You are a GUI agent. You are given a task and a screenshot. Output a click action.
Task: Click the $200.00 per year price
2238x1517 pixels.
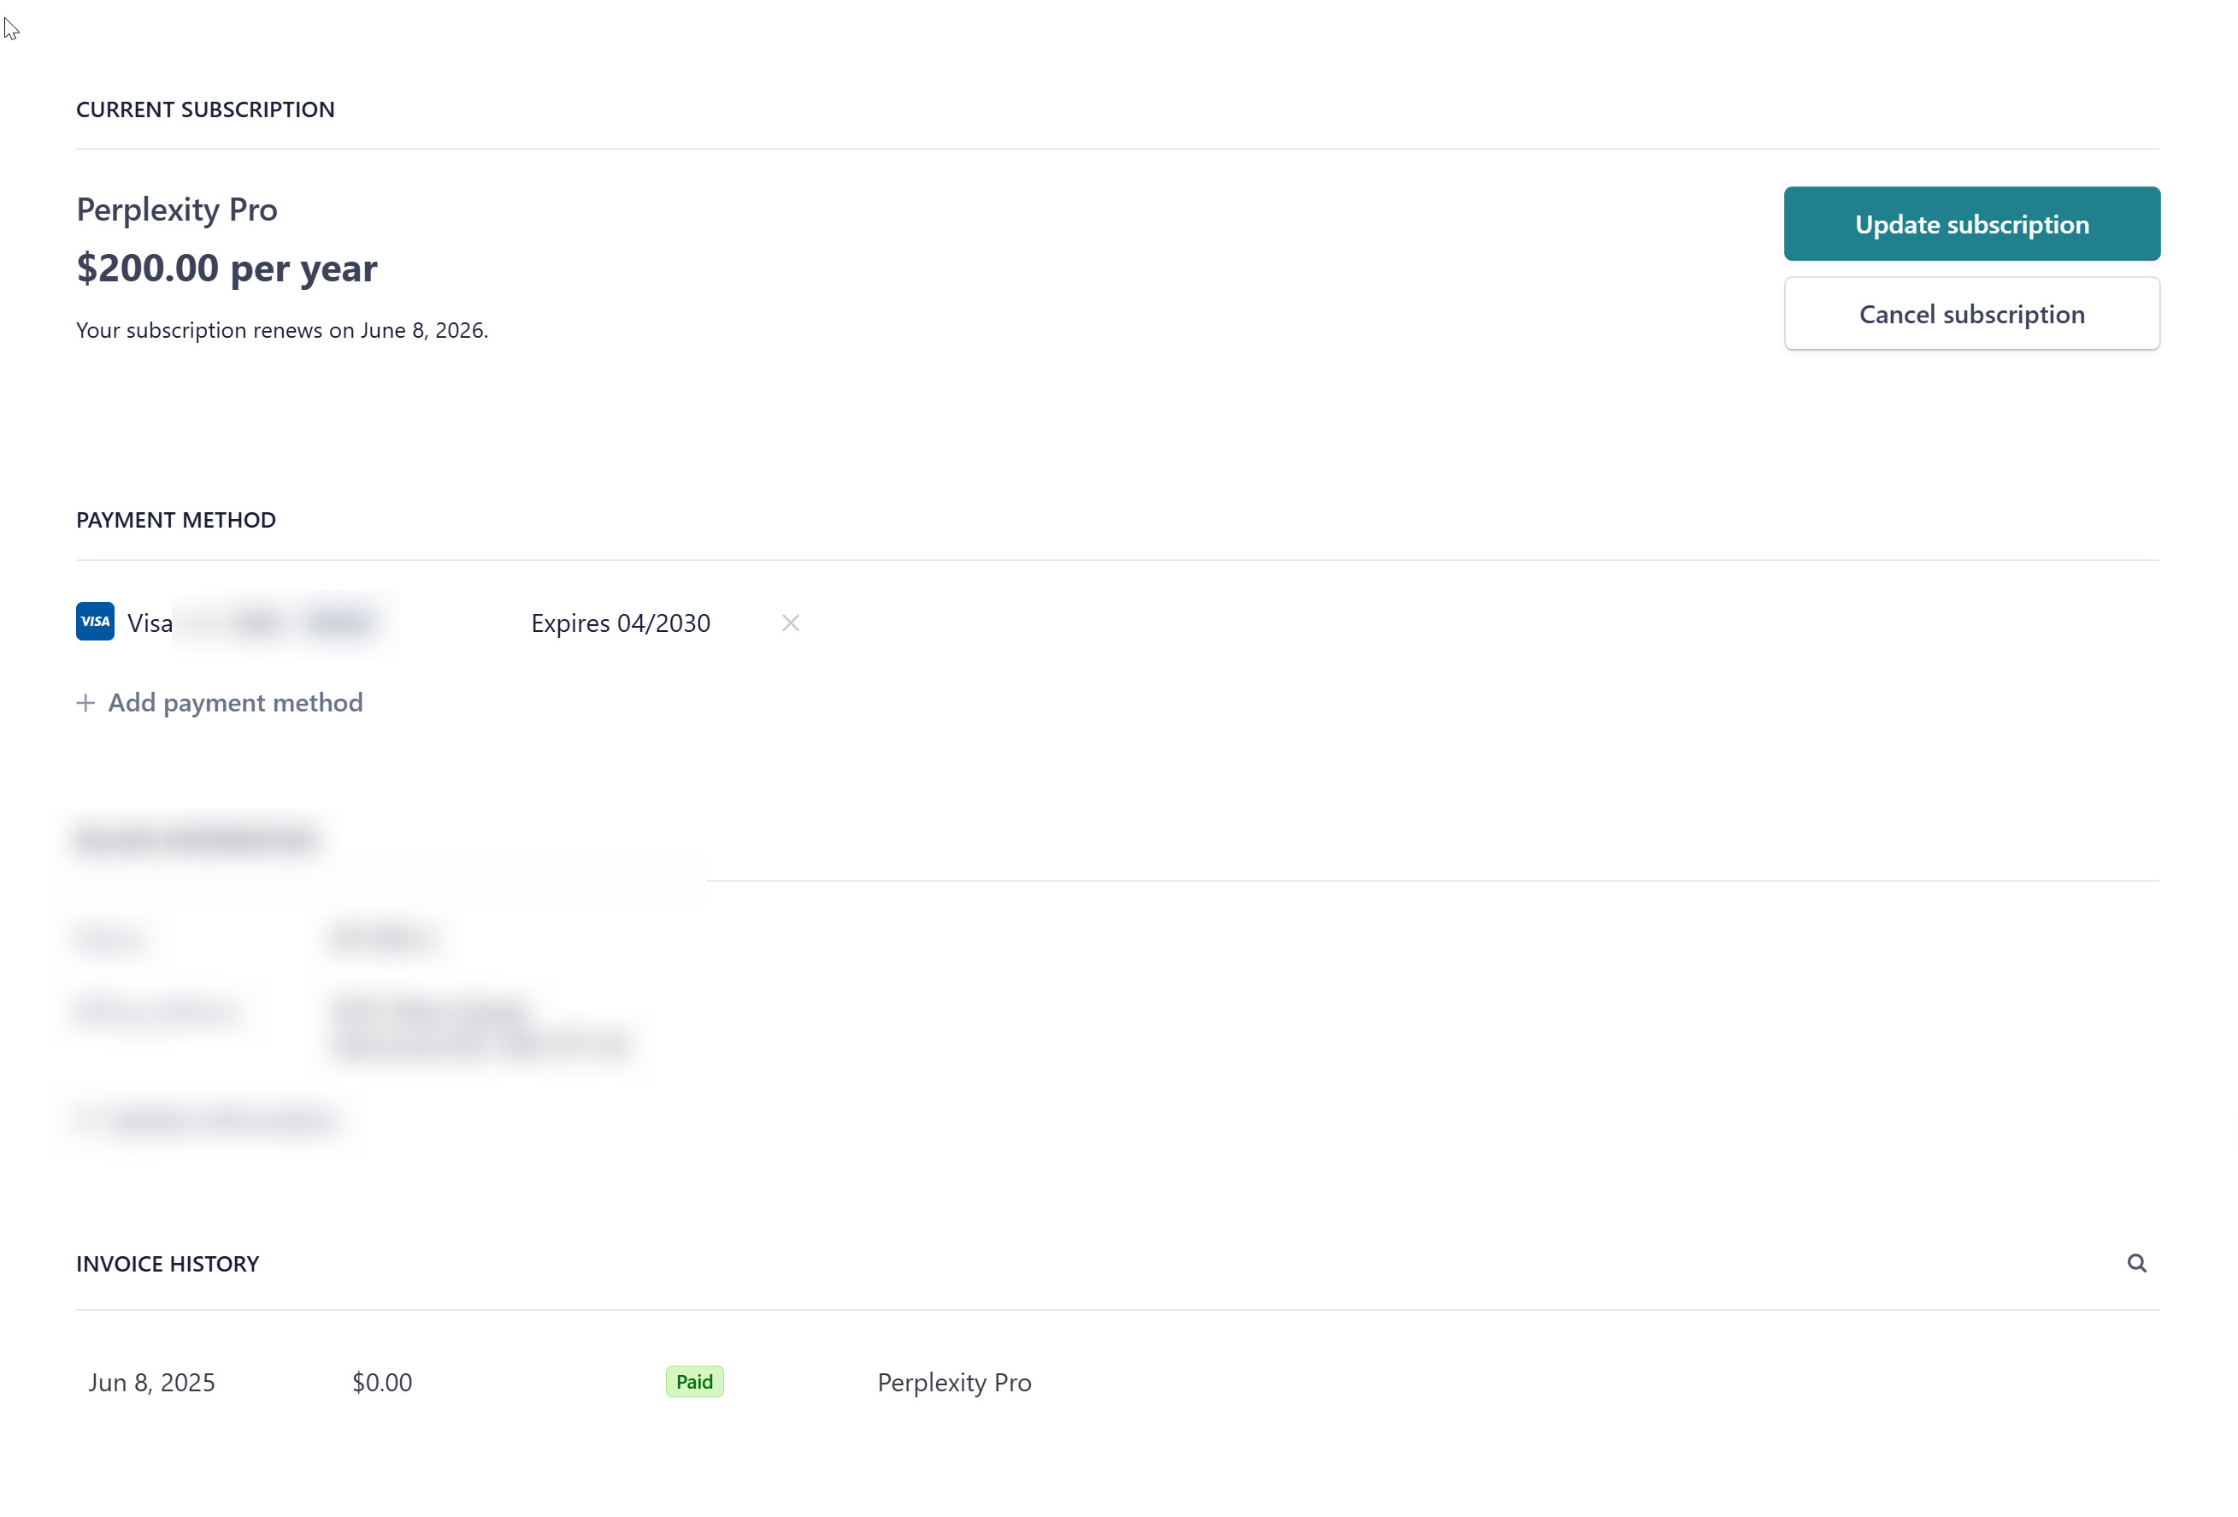pyautogui.click(x=227, y=268)
